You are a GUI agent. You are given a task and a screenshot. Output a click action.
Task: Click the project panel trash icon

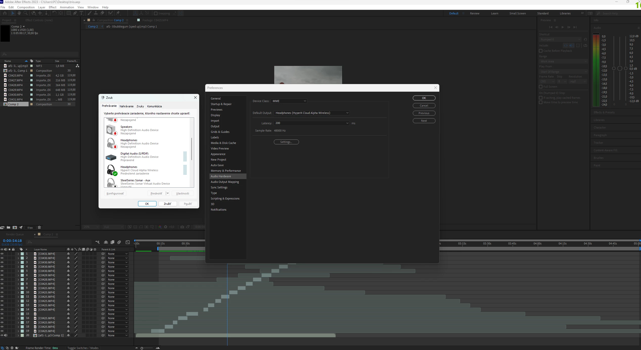click(39, 227)
